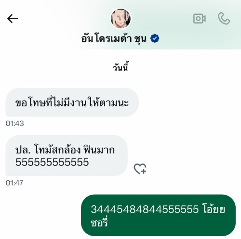Image resolution: width=241 pixels, height=239 pixels.
Task: Open the contact's profile picture
Action: pos(120,18)
